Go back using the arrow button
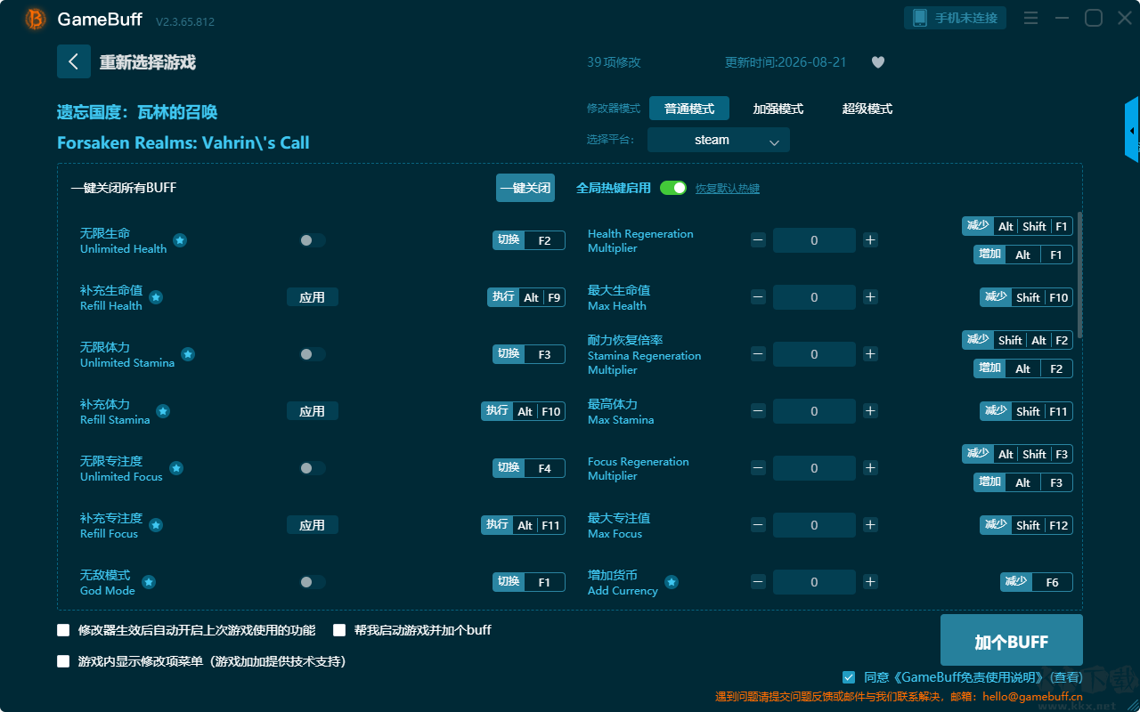The width and height of the screenshot is (1140, 712). pyautogui.click(x=74, y=61)
